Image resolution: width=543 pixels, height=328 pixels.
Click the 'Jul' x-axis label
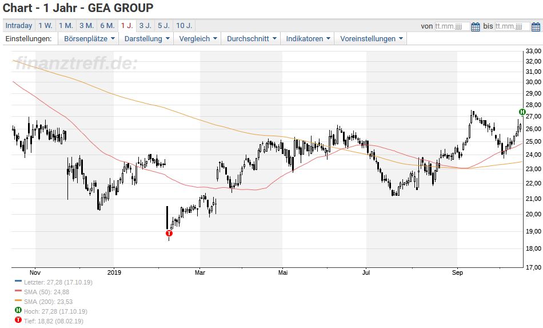(366, 272)
